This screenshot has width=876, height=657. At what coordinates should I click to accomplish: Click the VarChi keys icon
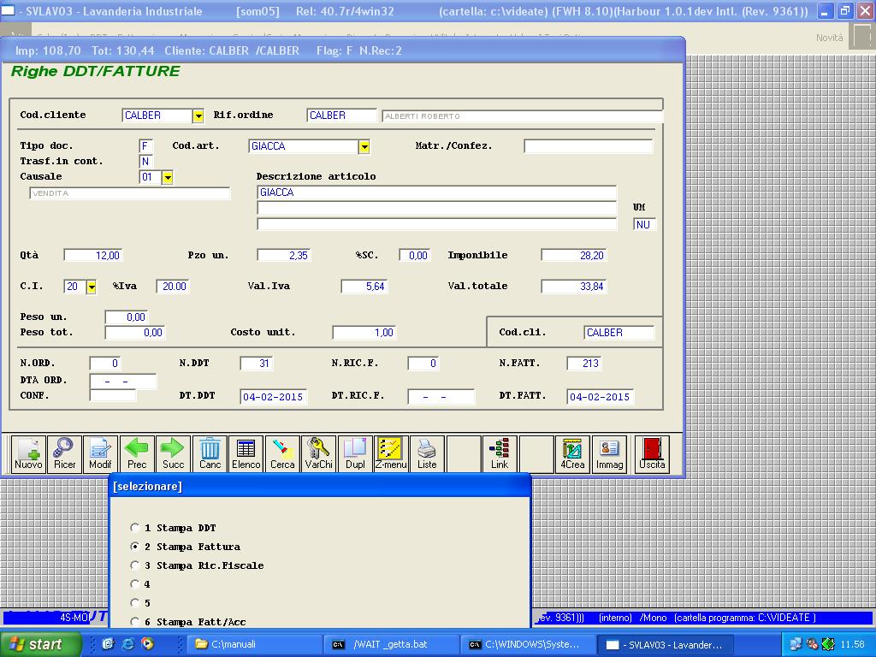[x=318, y=454]
